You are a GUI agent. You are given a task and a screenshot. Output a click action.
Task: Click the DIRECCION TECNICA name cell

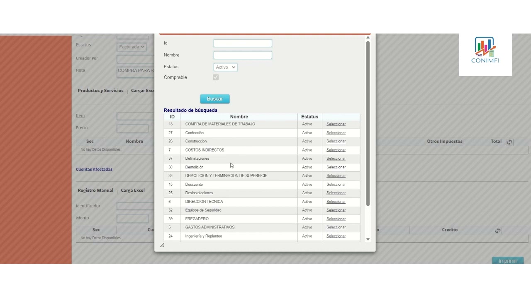coord(239,202)
